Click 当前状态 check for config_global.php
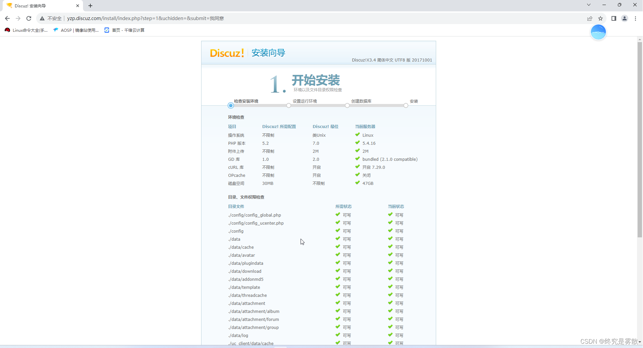Image resolution: width=643 pixels, height=348 pixels. point(390,214)
